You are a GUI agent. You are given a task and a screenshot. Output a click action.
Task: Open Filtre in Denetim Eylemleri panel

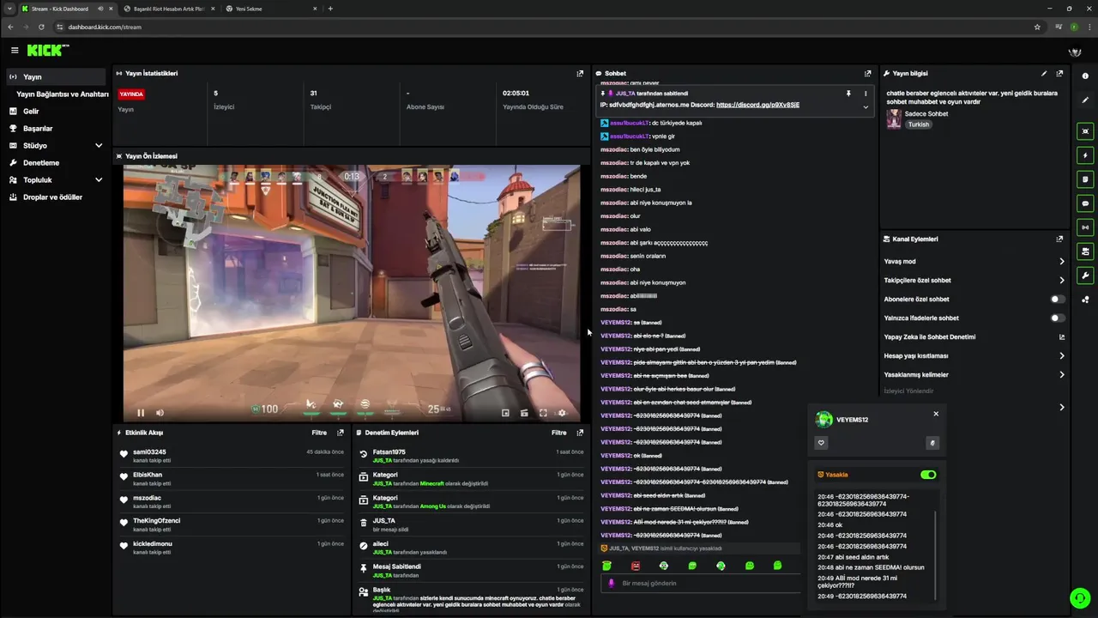click(x=558, y=433)
